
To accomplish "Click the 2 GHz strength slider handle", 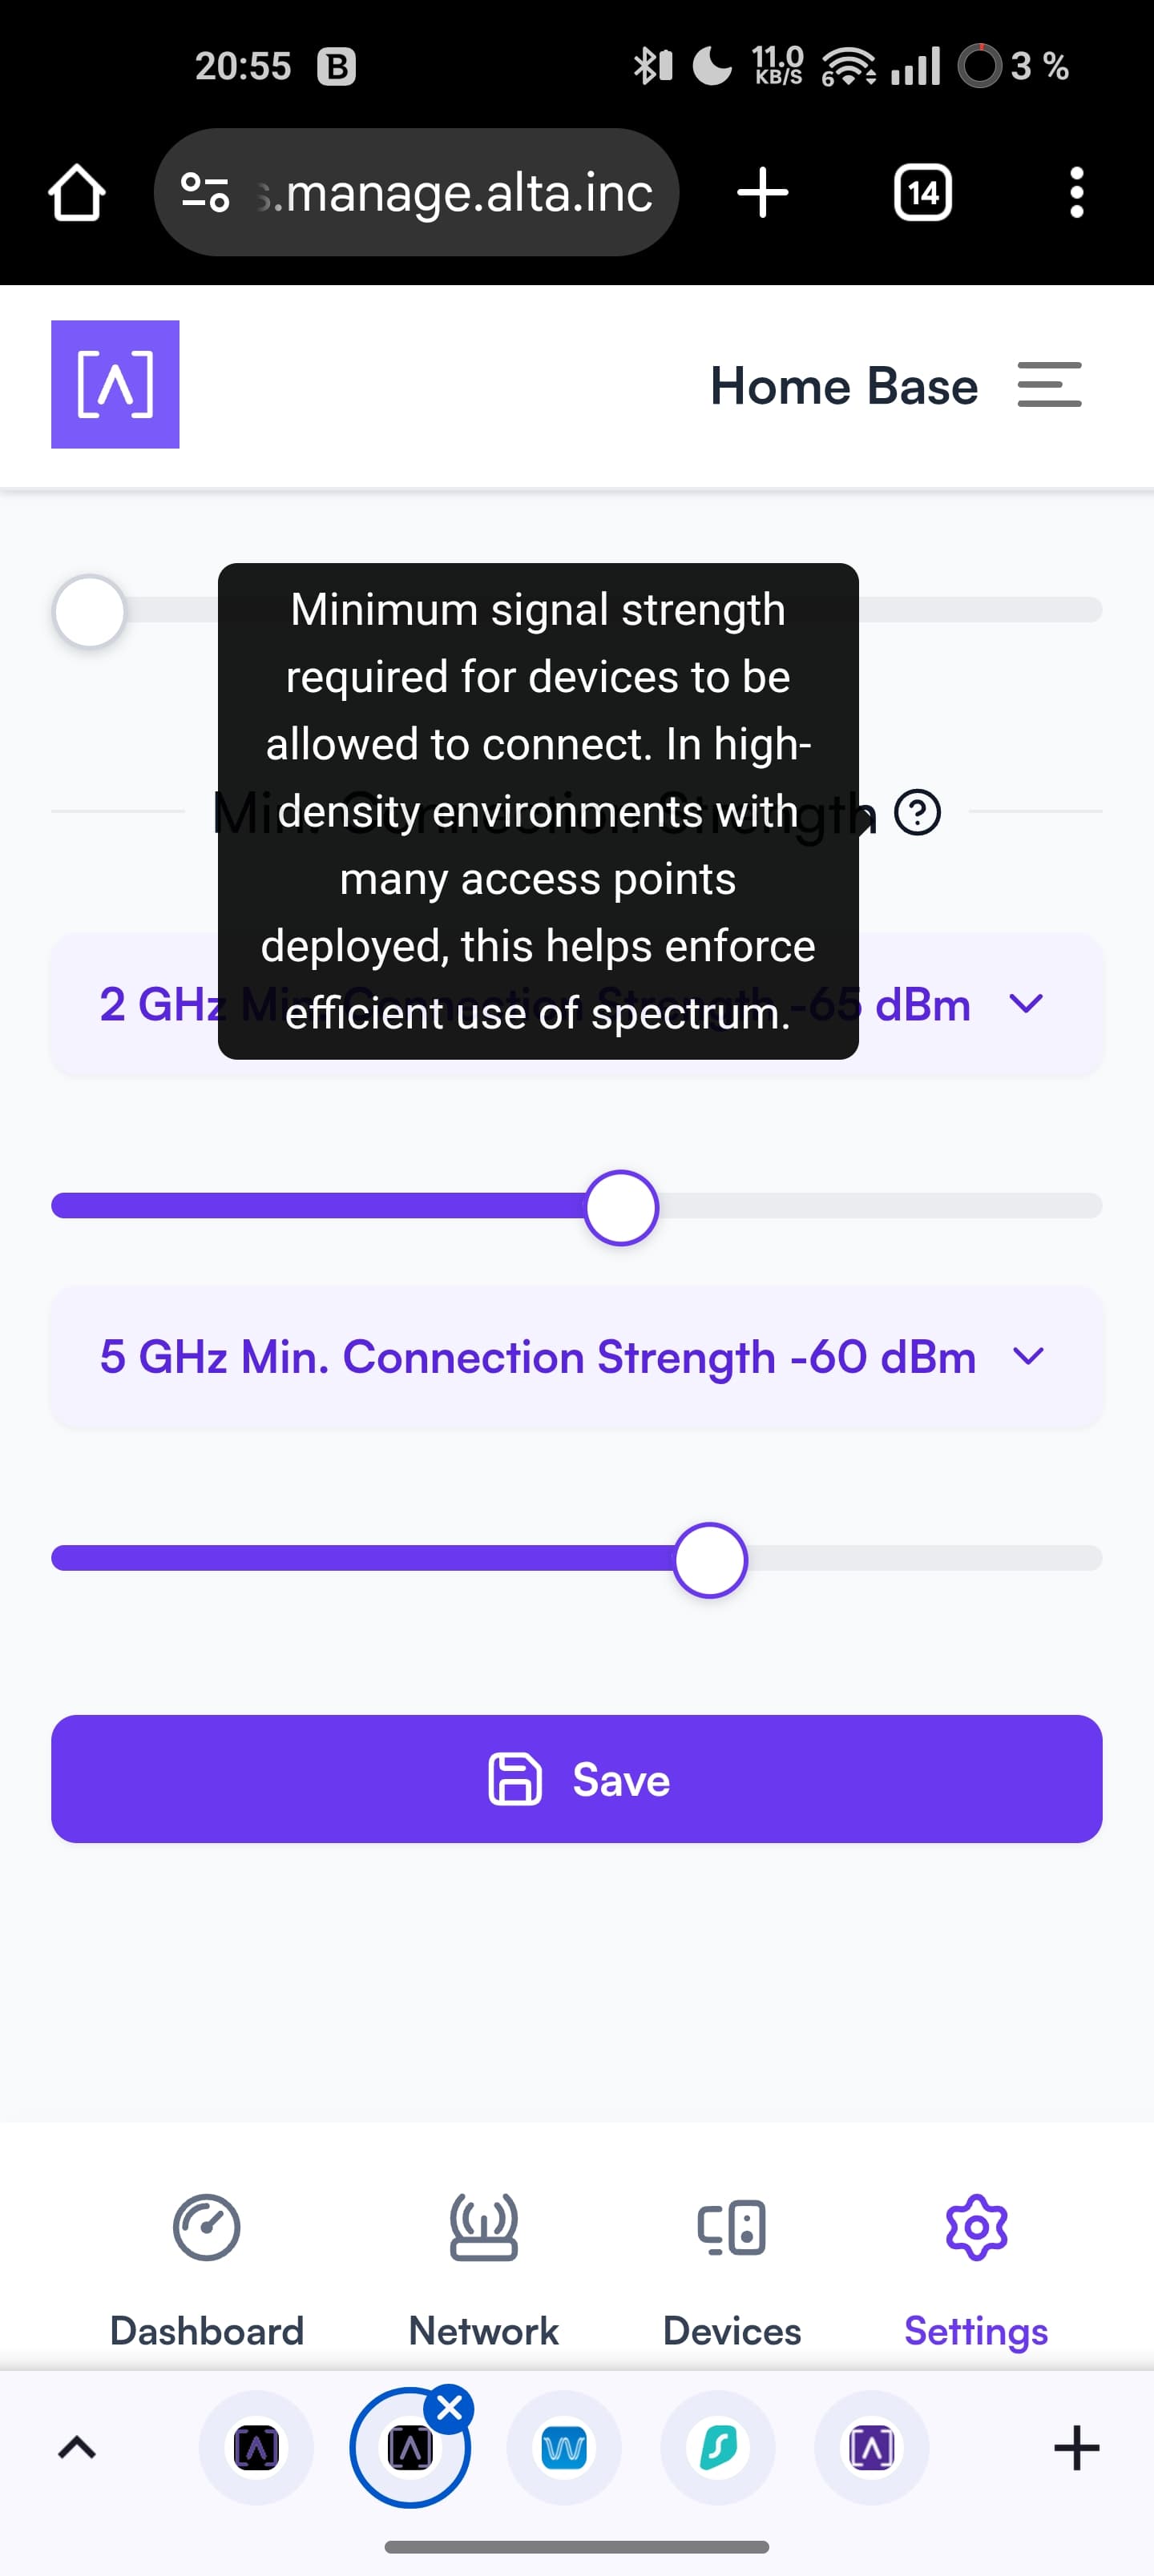I will (x=620, y=1207).
